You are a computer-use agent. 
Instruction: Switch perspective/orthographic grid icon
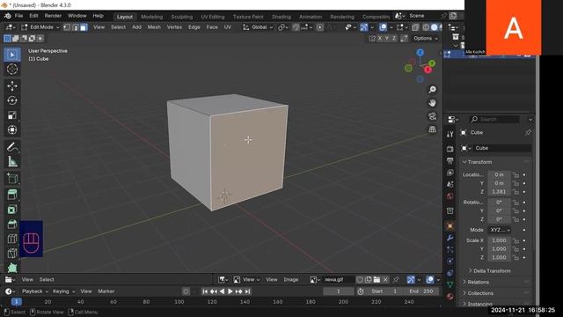tap(432, 129)
